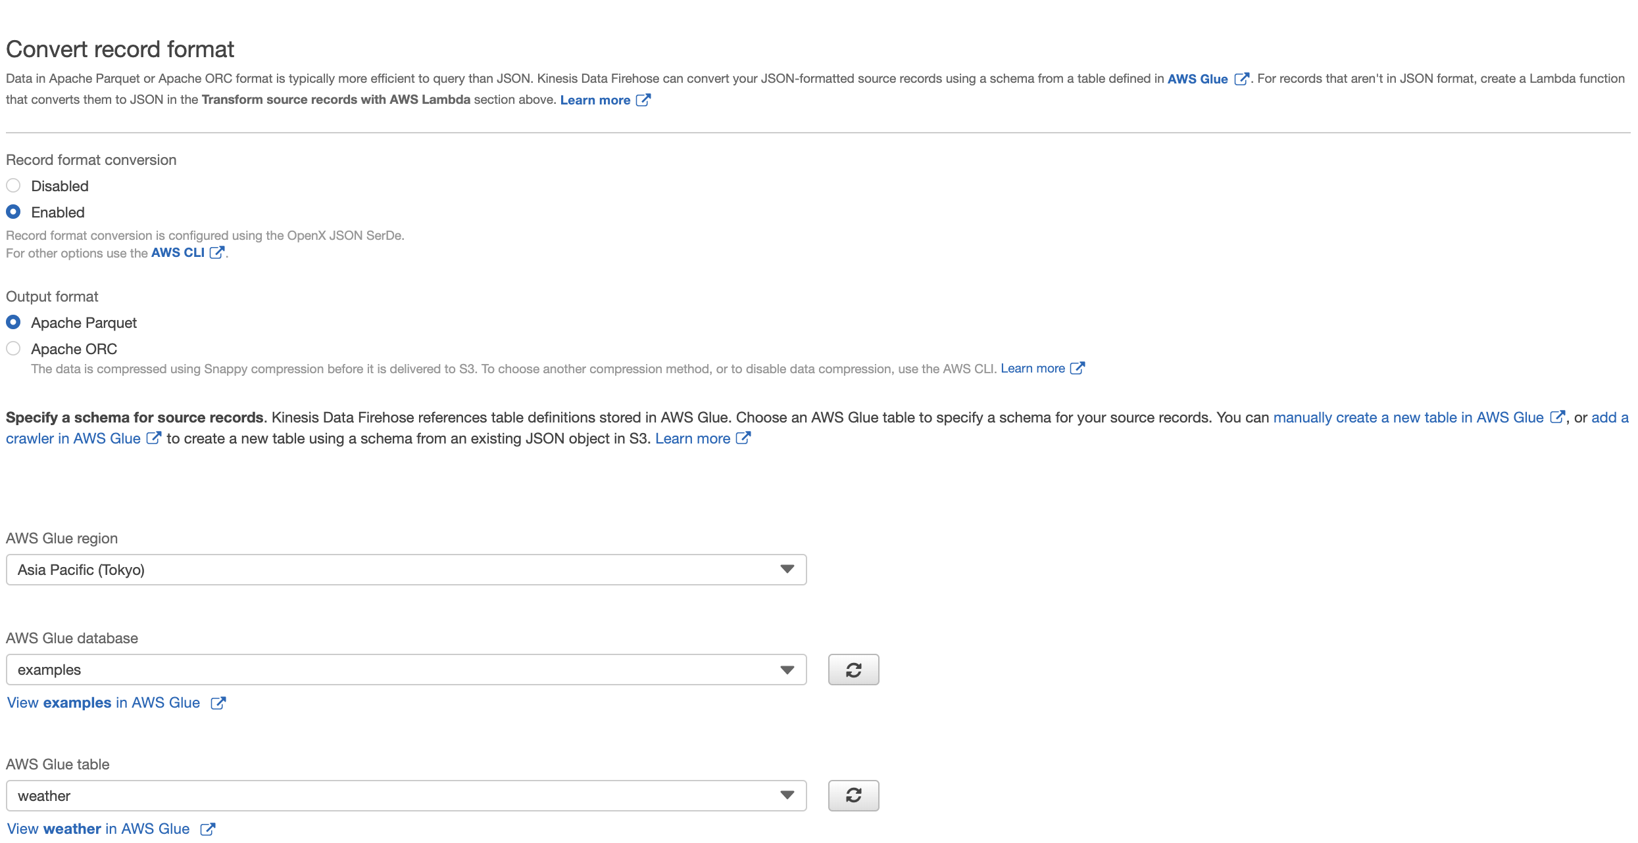Click crawler in AWS Glue link
The width and height of the screenshot is (1638, 843).
tap(73, 439)
